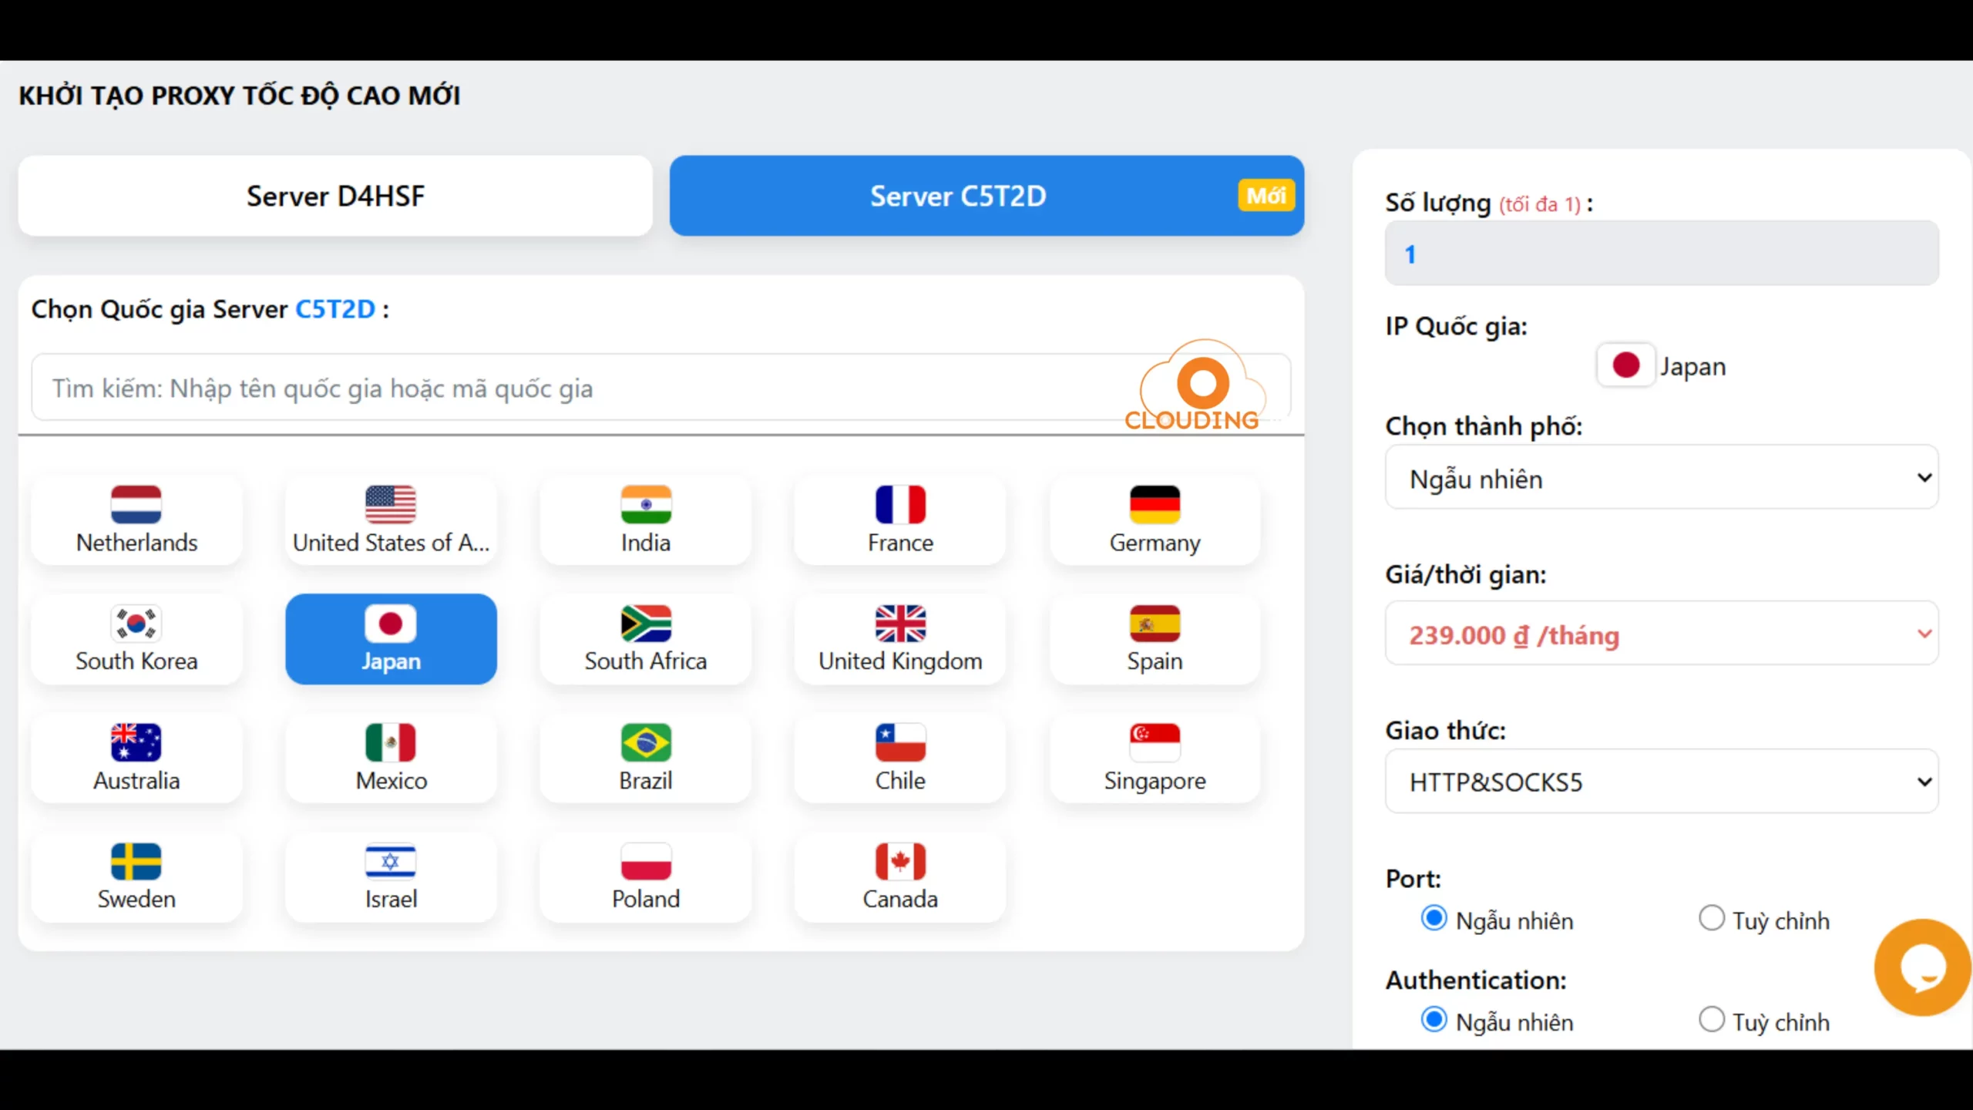Click the Số lượng quantity field
This screenshot has height=1110, width=1973.
(1661, 254)
